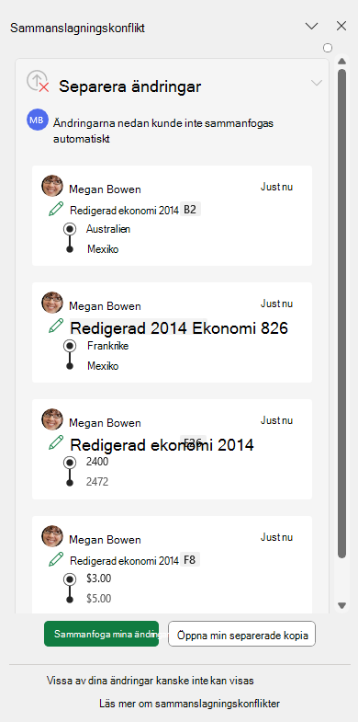Collapse the Separera ändringar section chevron

tap(317, 83)
